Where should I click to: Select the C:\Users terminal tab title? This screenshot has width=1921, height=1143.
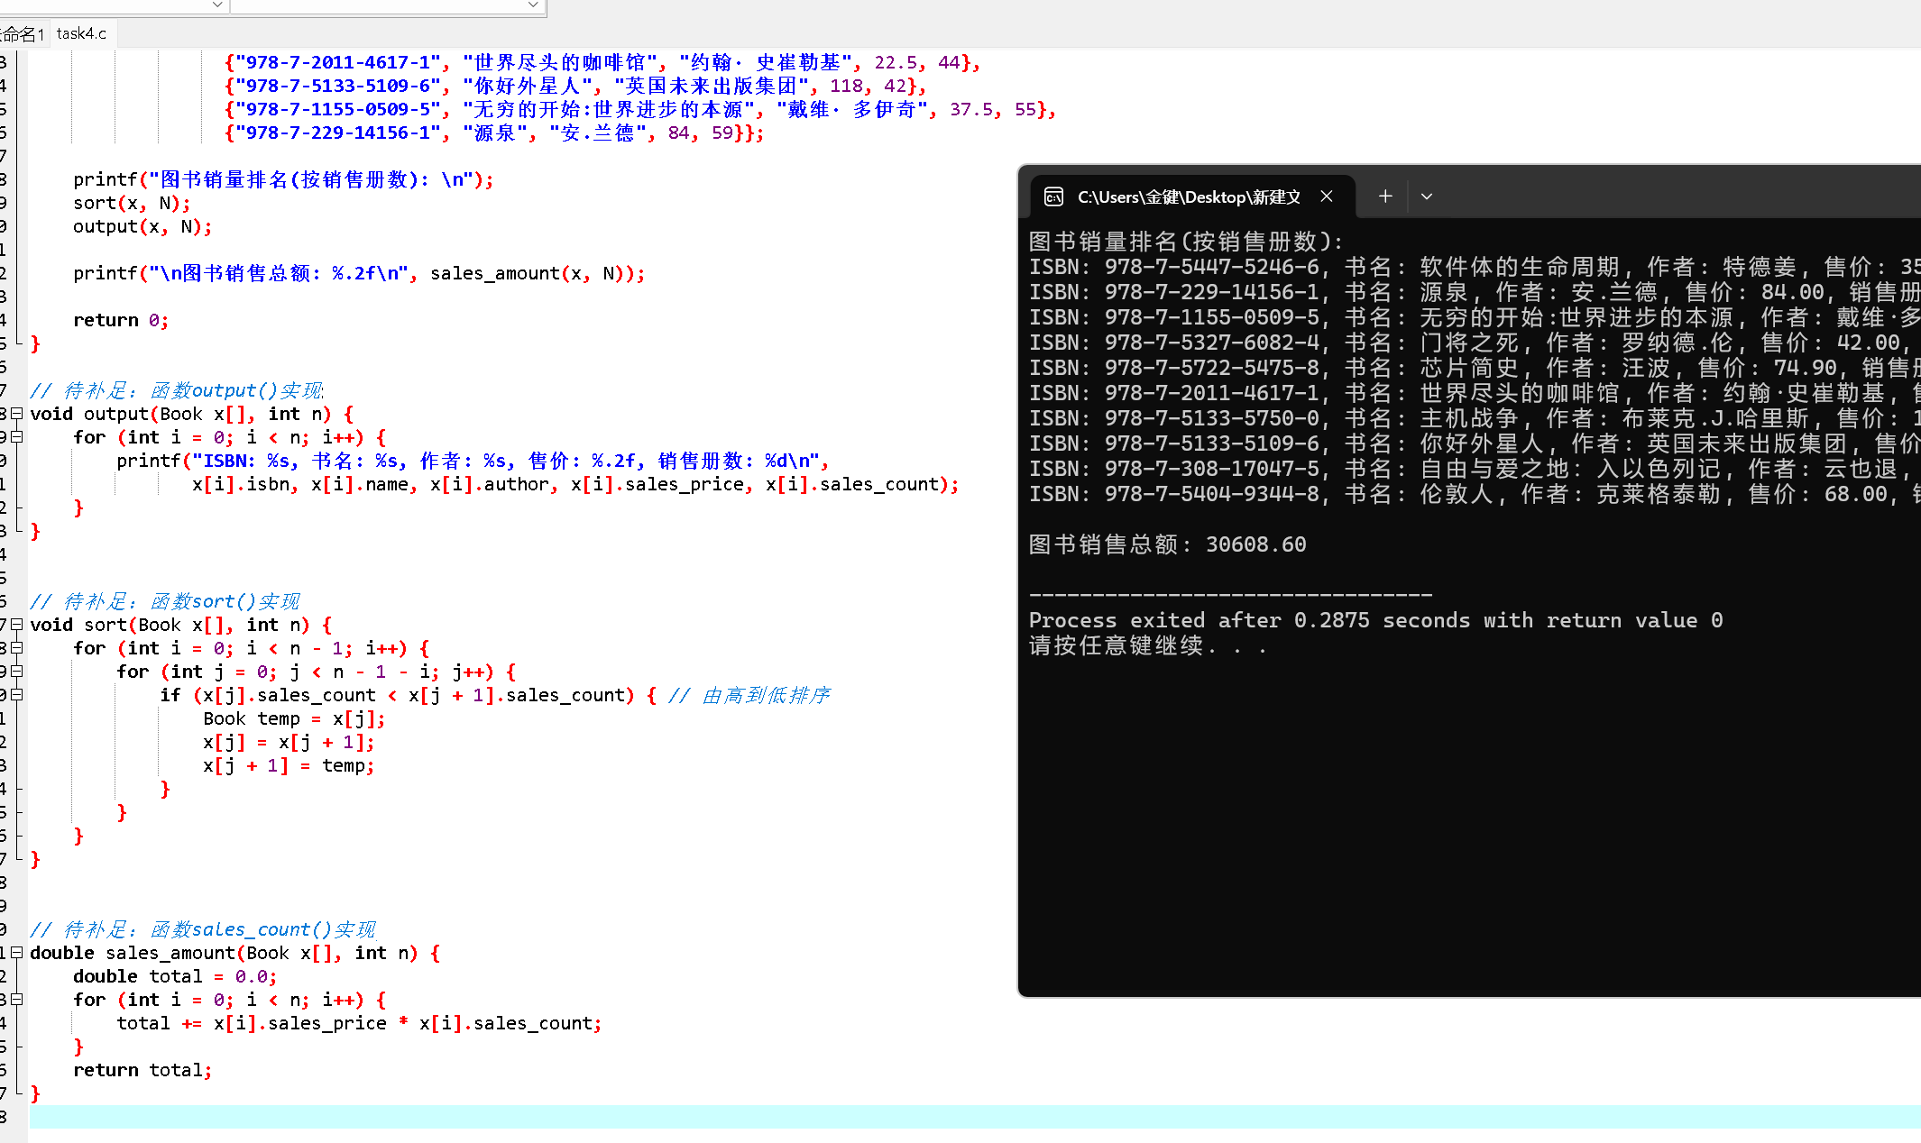(x=1188, y=197)
